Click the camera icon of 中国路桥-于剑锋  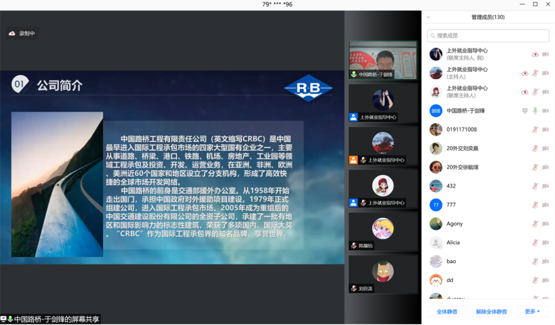click(545, 111)
